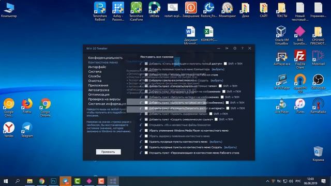Select the ТЕКСТЫ folder on desktop

point(281,10)
